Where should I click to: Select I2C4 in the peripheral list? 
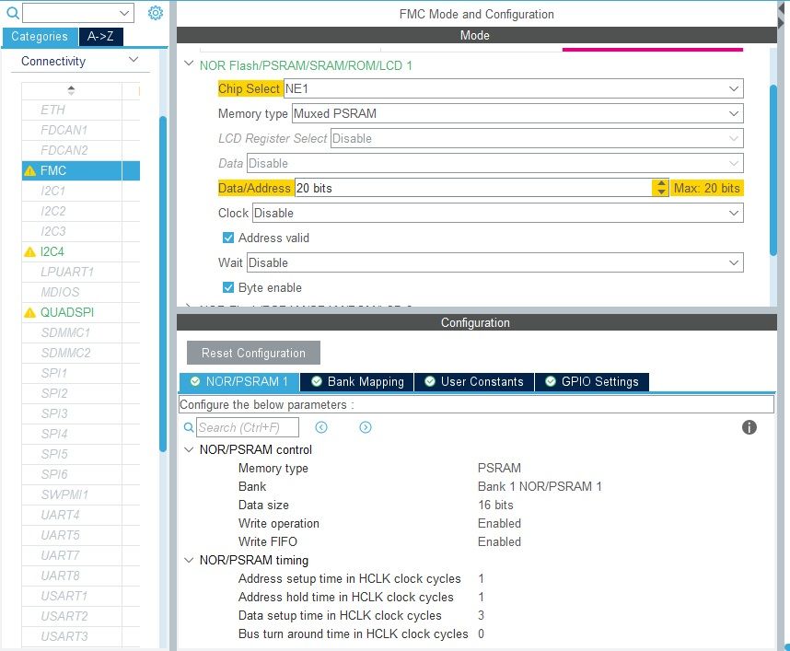click(81, 251)
